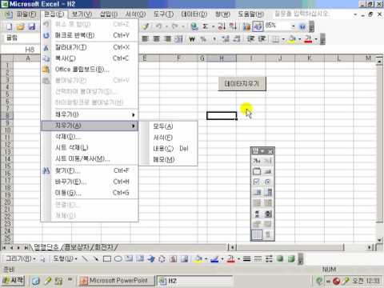This screenshot has width=384, height=288.
Task: Open the 파일(F) menu
Action: pyautogui.click(x=26, y=14)
